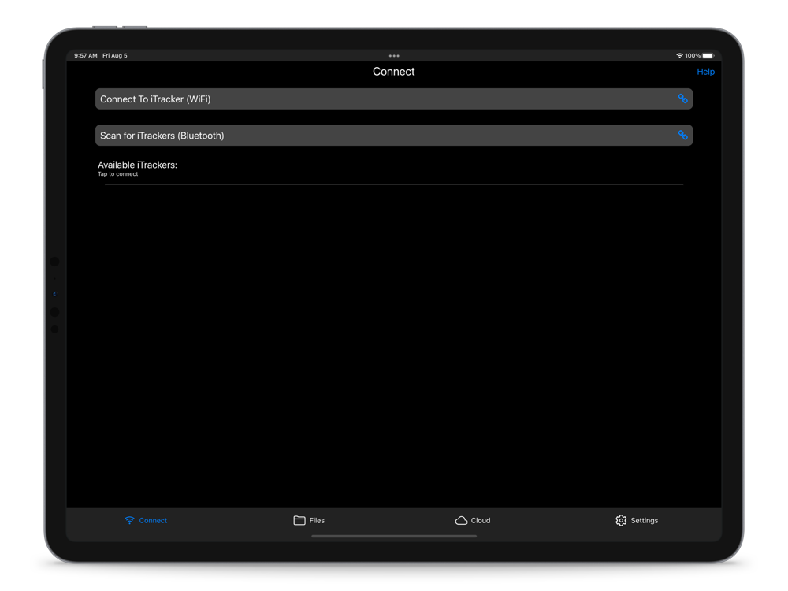Click the home indicator bar
This screenshot has width=788, height=591.
click(x=394, y=536)
